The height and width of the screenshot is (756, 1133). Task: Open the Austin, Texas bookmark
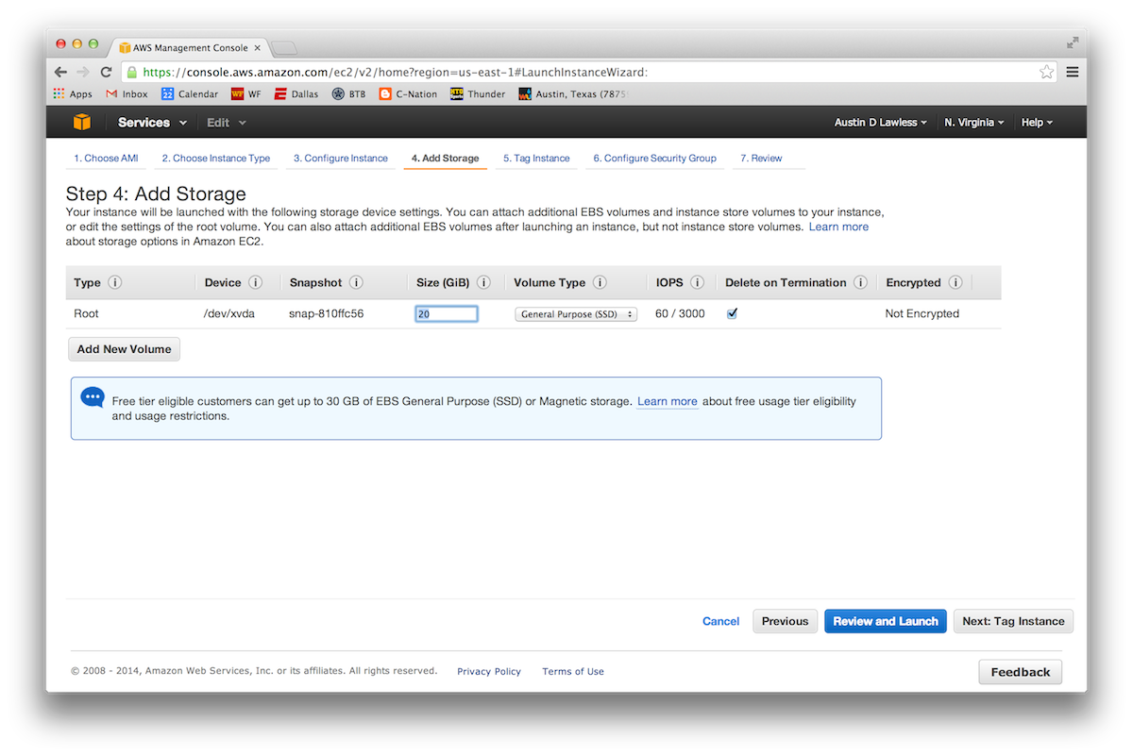(574, 94)
